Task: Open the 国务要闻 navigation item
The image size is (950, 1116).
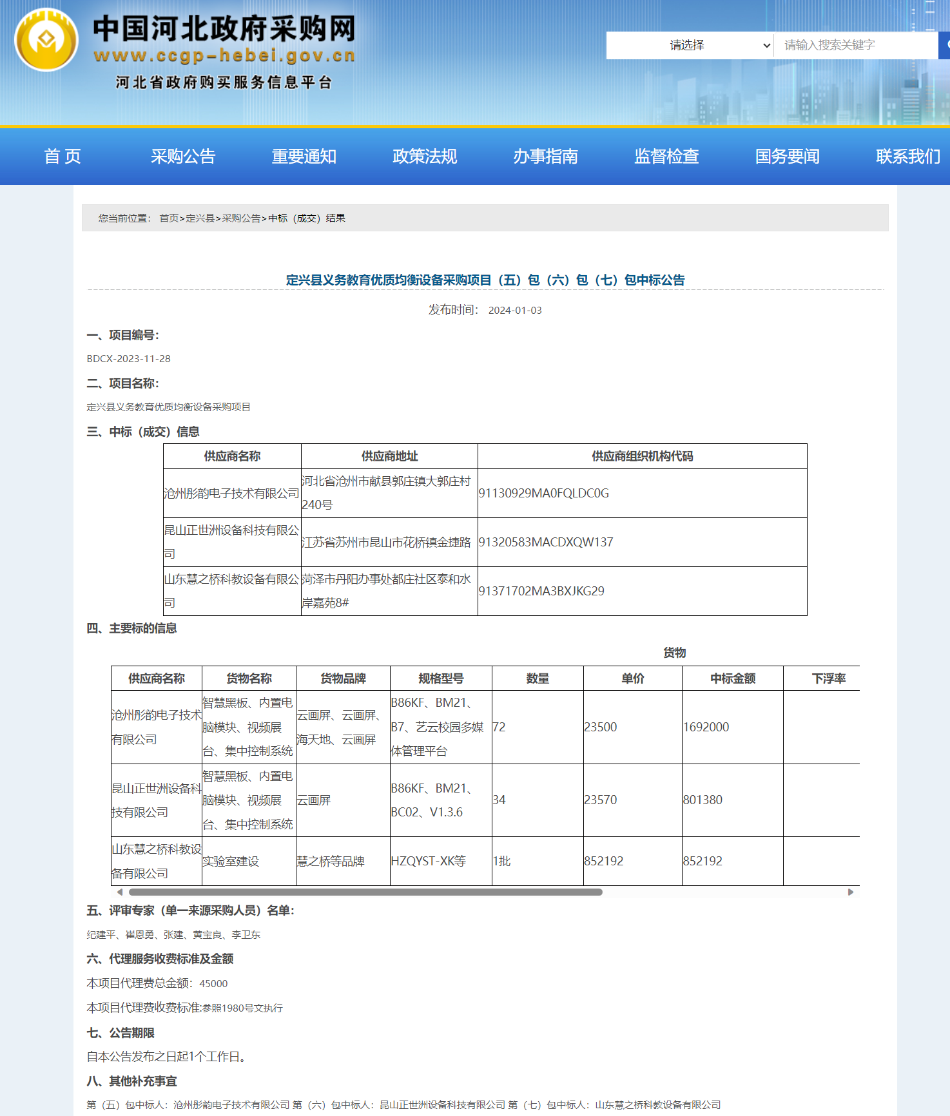Action: click(788, 157)
